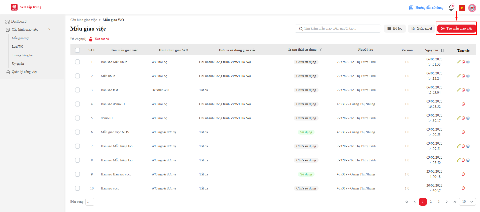Image resolution: width=480 pixels, height=212 pixels.
Task: Edit the Bản sao Mẫu 0606 template
Action: tap(459, 62)
